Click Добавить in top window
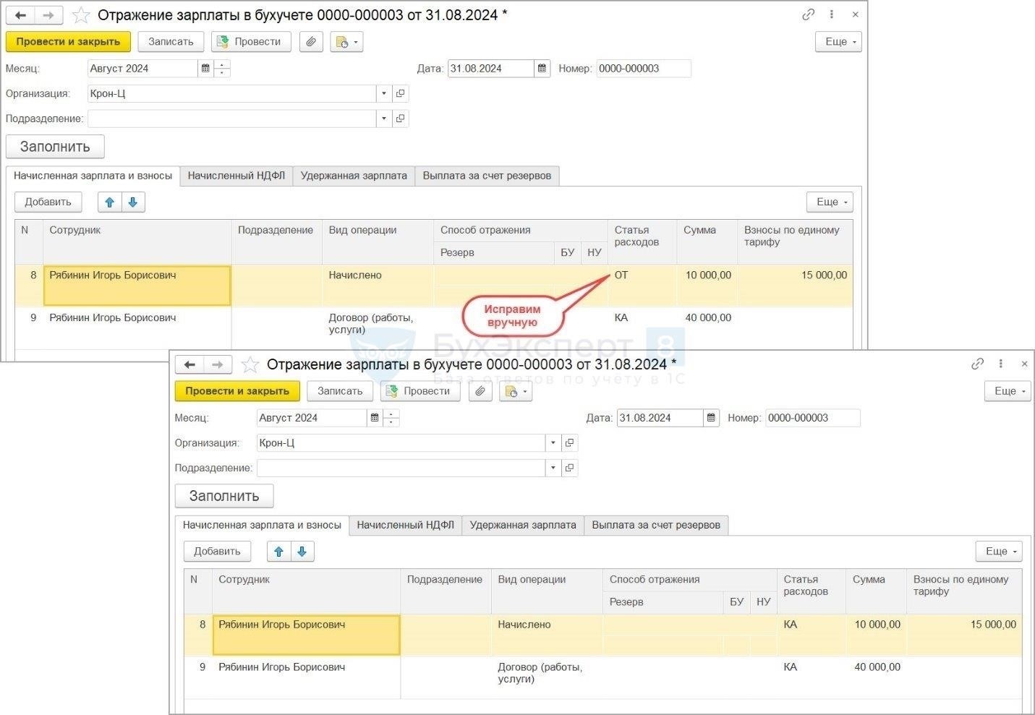This screenshot has height=715, width=1035. [x=48, y=202]
